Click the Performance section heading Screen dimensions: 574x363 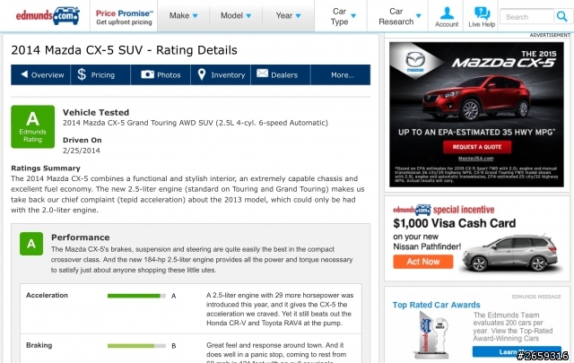[81, 238]
